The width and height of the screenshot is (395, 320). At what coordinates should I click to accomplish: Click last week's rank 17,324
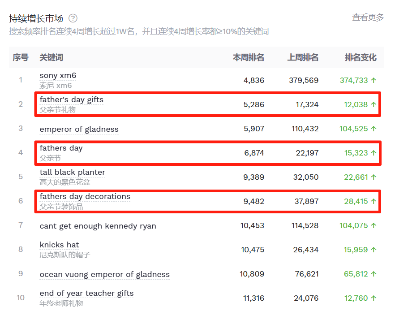click(x=307, y=104)
